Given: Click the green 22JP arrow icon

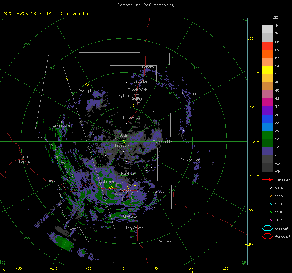Looking at the screenshot, I should click(x=267, y=212).
